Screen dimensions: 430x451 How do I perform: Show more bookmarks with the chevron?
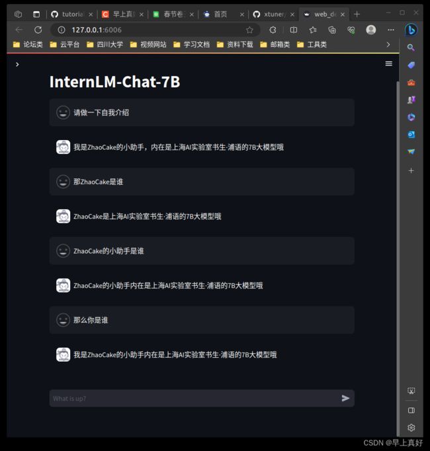point(388,45)
